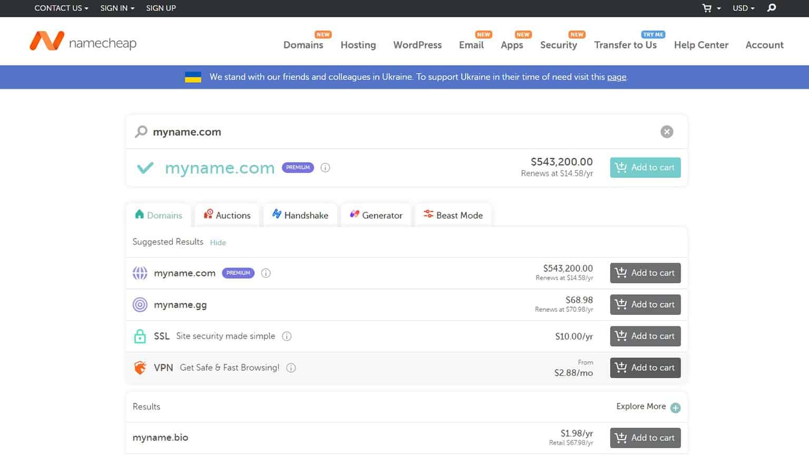Open the Namecheap logo home link
Image resolution: width=809 pixels, height=455 pixels.
(83, 42)
